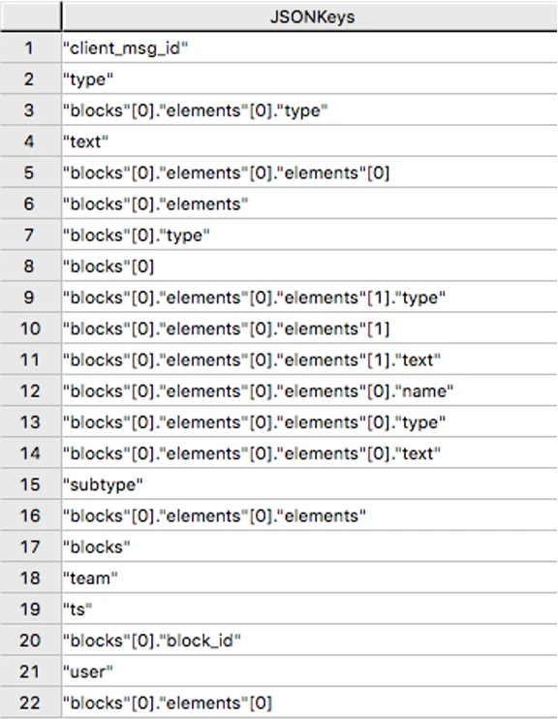Screen dimensions: 558x719
Task: Select row header number 10
Action: [x=30, y=328]
